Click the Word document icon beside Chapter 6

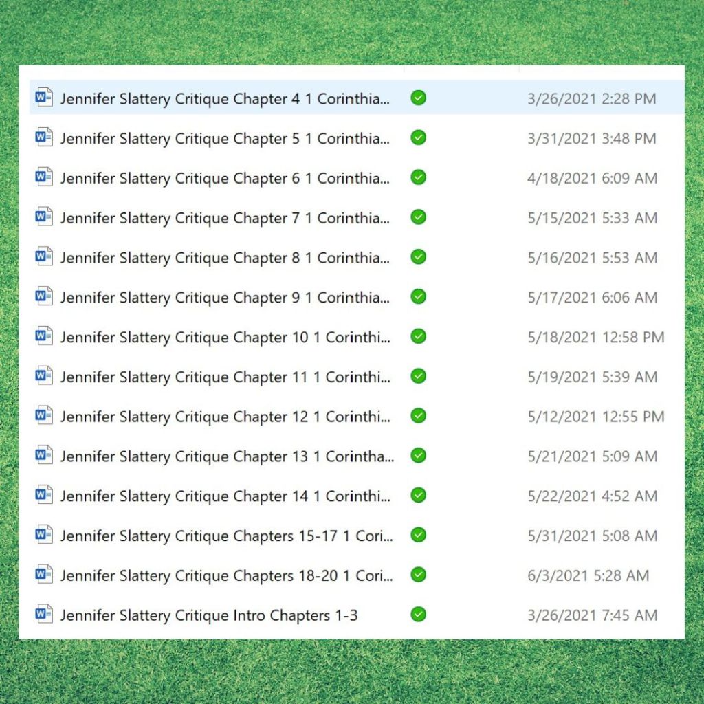coord(44,177)
